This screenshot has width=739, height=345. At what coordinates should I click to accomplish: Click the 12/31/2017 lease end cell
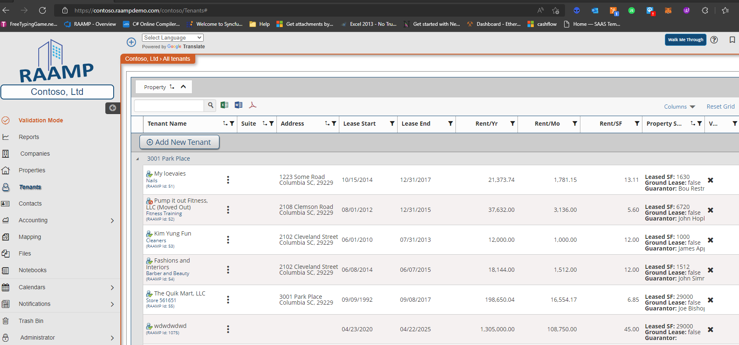coord(415,180)
